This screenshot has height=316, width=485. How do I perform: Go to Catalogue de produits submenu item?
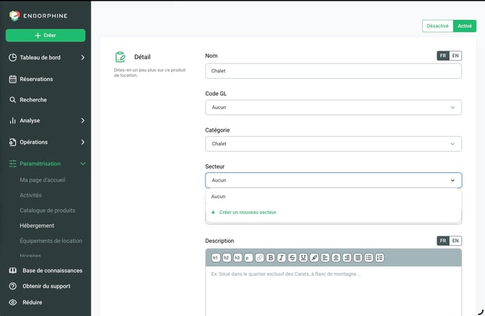pos(48,210)
